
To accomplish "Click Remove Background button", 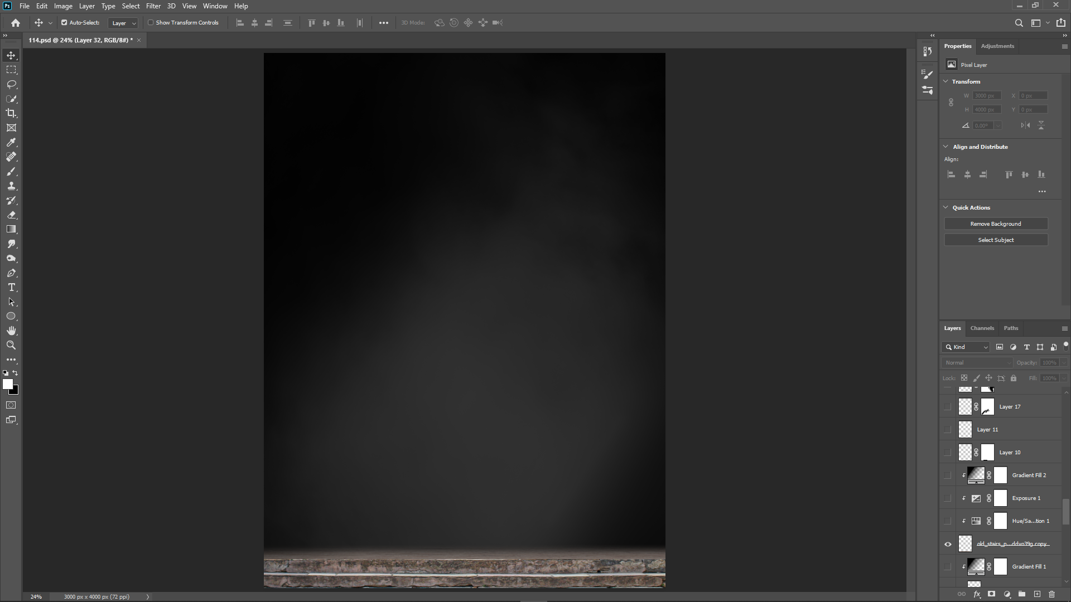I will coord(996,224).
